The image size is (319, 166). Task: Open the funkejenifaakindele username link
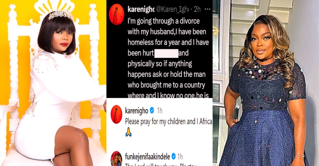coord(147,157)
